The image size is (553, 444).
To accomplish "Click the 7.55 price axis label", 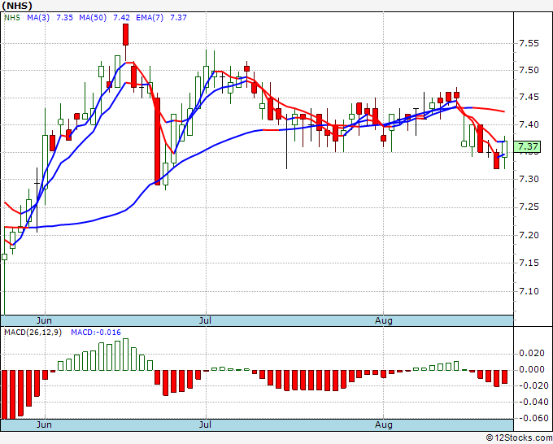I will (529, 43).
